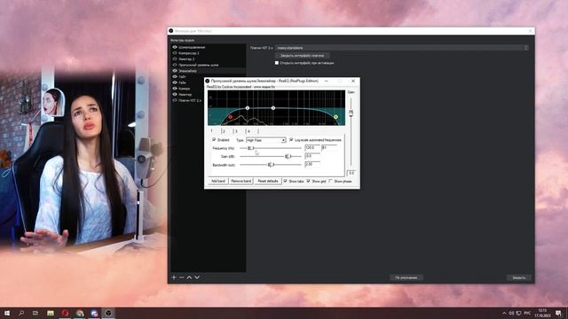Click Закрыть button at filters window bottom

[518, 277]
